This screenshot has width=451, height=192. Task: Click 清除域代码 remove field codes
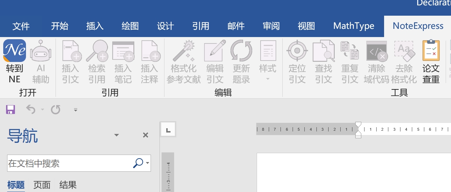377,61
